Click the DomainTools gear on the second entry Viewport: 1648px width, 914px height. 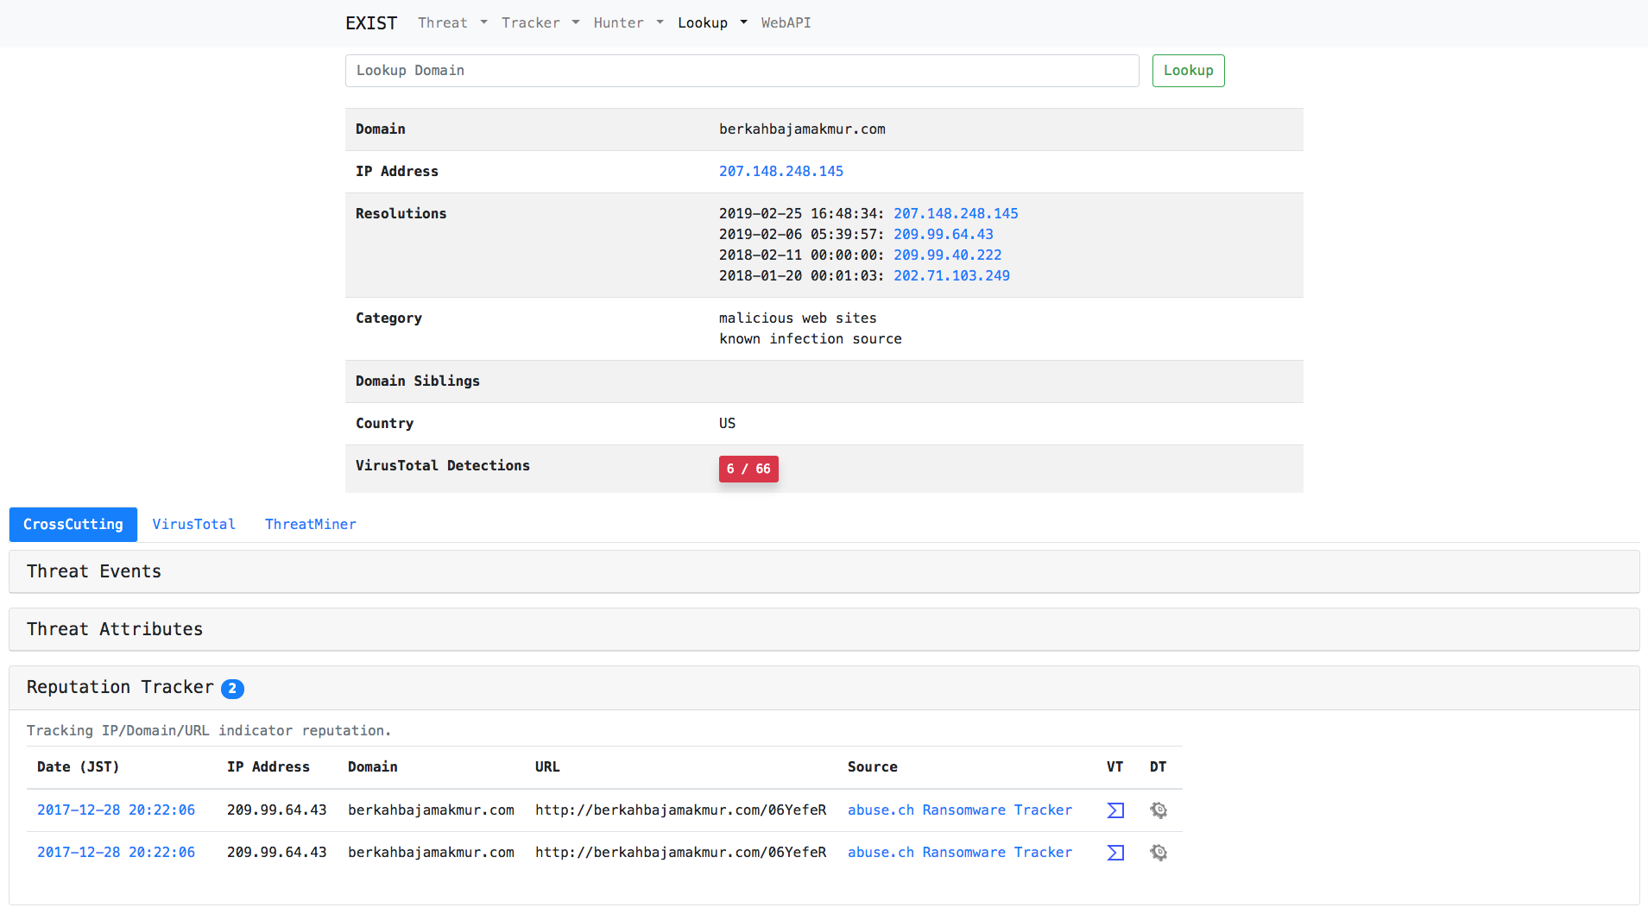[1158, 852]
